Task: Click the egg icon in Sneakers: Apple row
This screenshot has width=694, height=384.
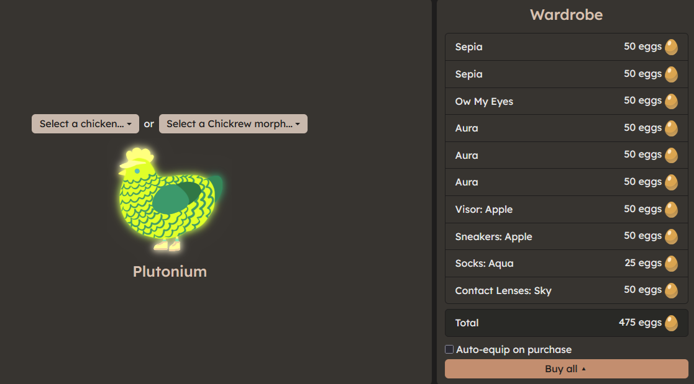Action: click(x=671, y=236)
